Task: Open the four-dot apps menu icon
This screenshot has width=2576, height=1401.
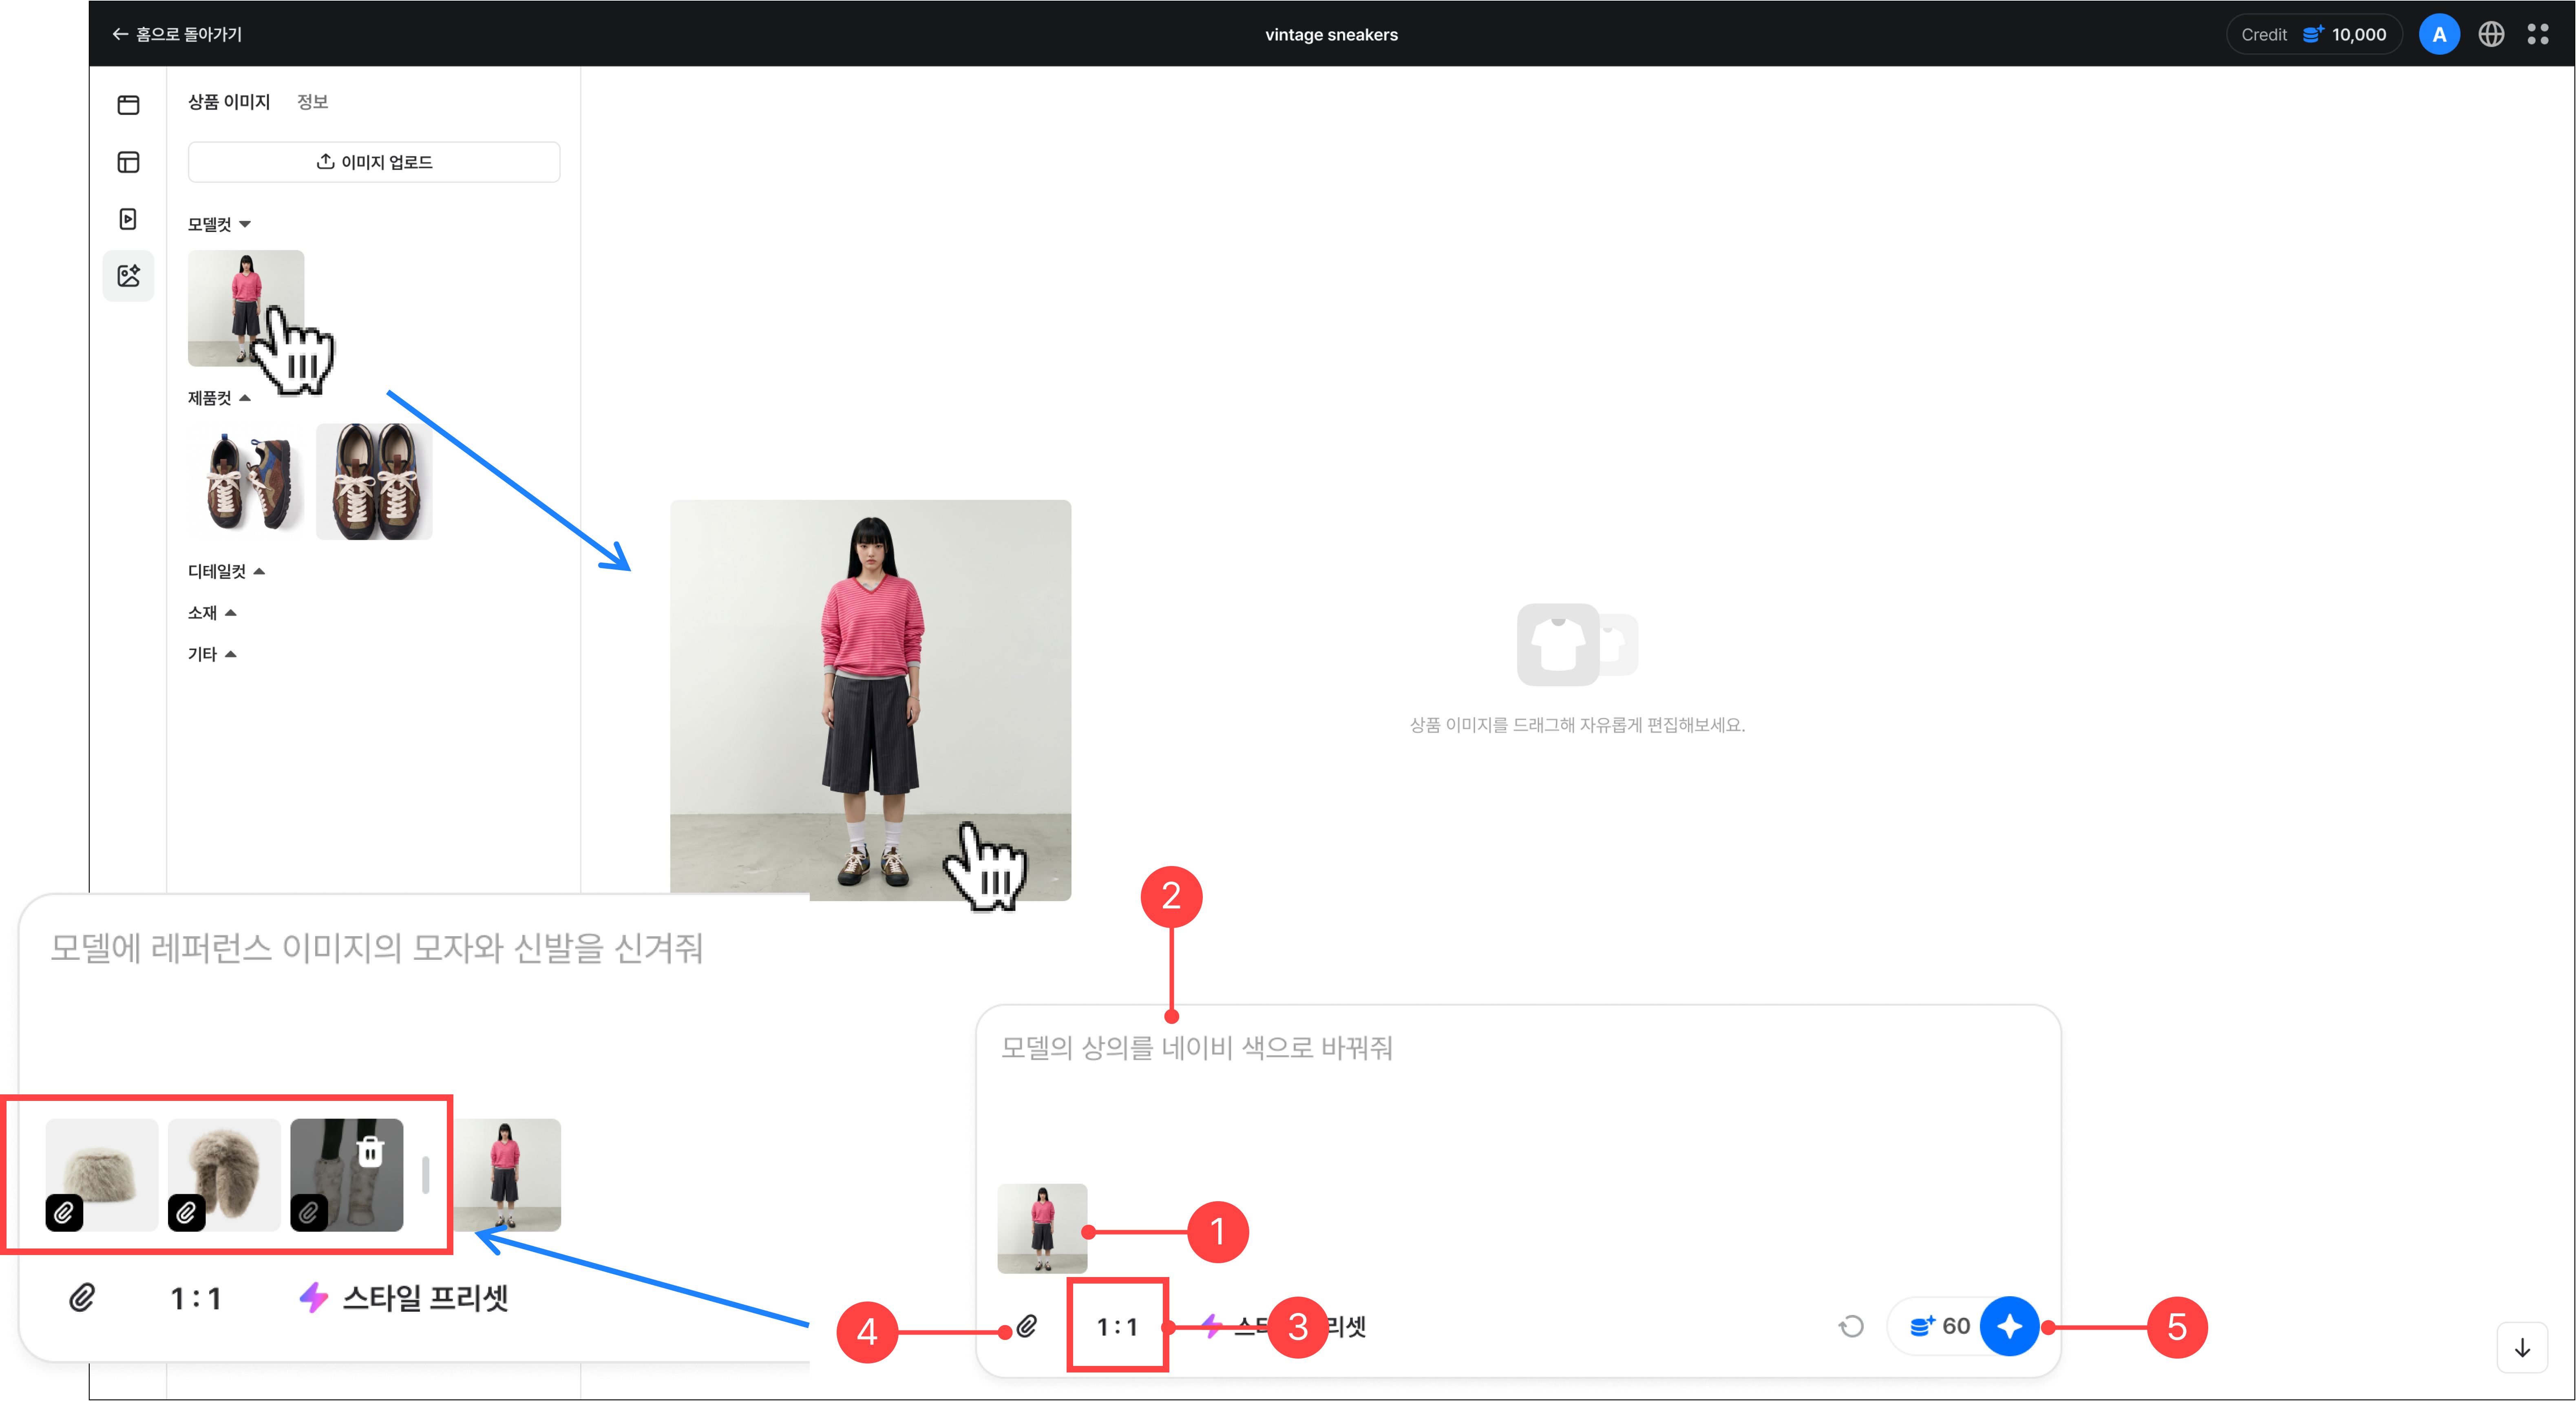Action: point(2538,34)
